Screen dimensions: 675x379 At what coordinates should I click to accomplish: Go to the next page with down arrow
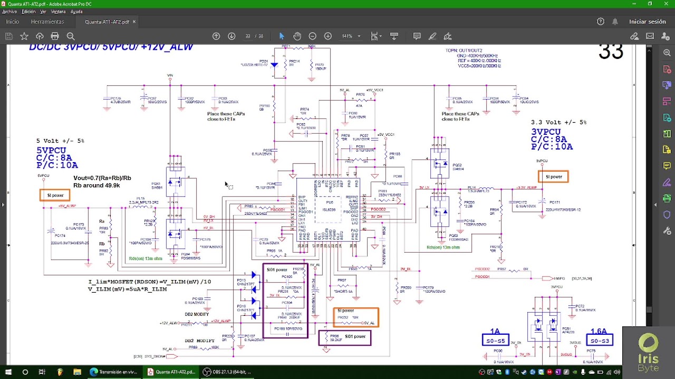(232, 36)
